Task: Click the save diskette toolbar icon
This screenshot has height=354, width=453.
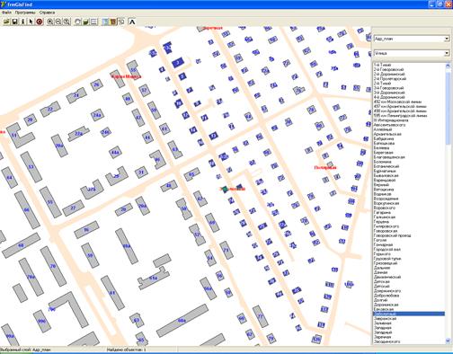Action: coord(14,22)
